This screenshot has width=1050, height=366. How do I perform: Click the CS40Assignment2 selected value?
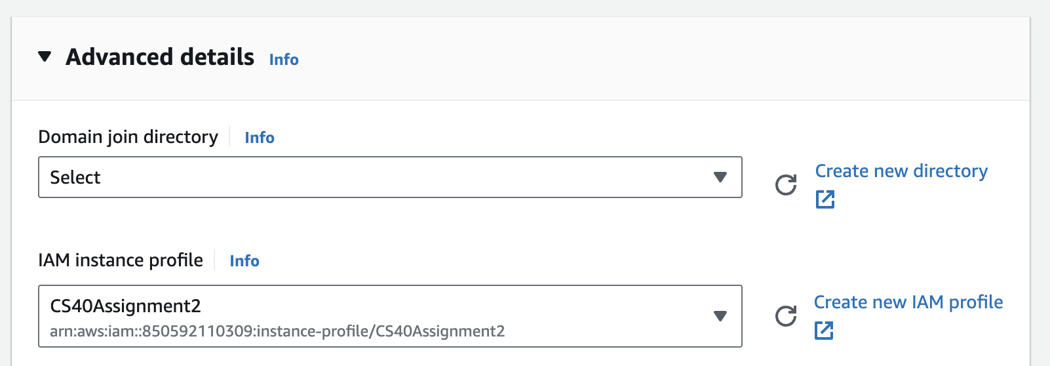[x=126, y=306]
